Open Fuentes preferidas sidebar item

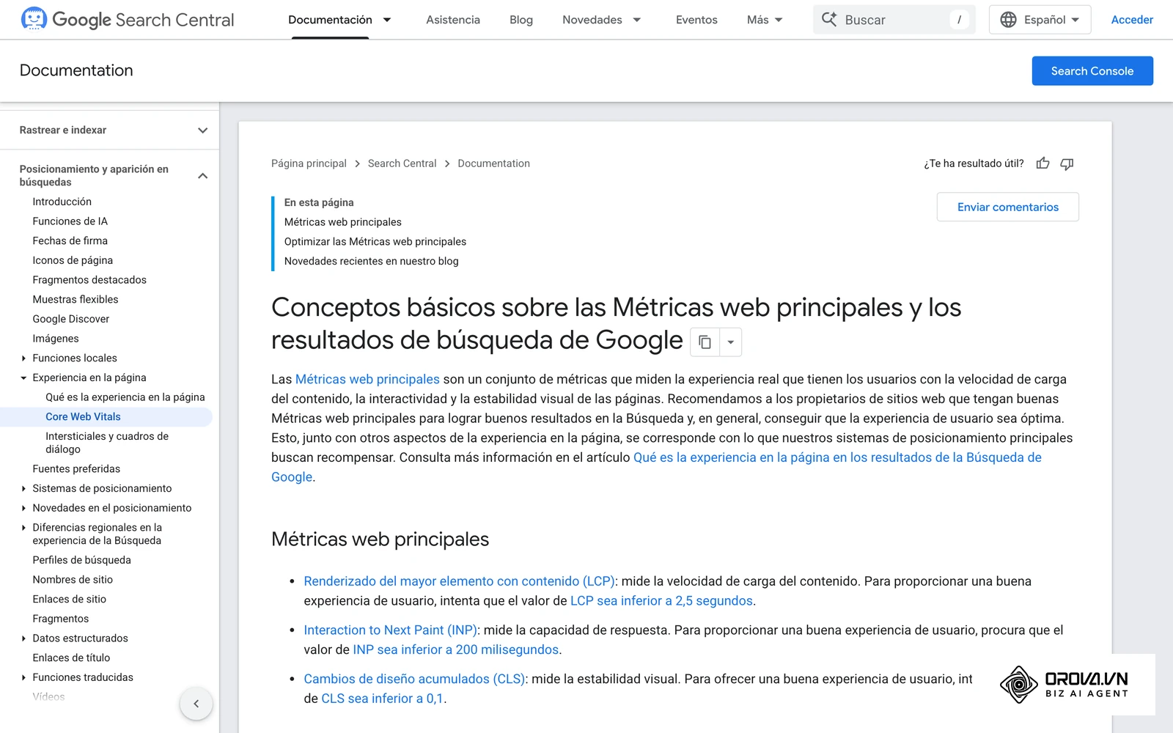(x=76, y=469)
